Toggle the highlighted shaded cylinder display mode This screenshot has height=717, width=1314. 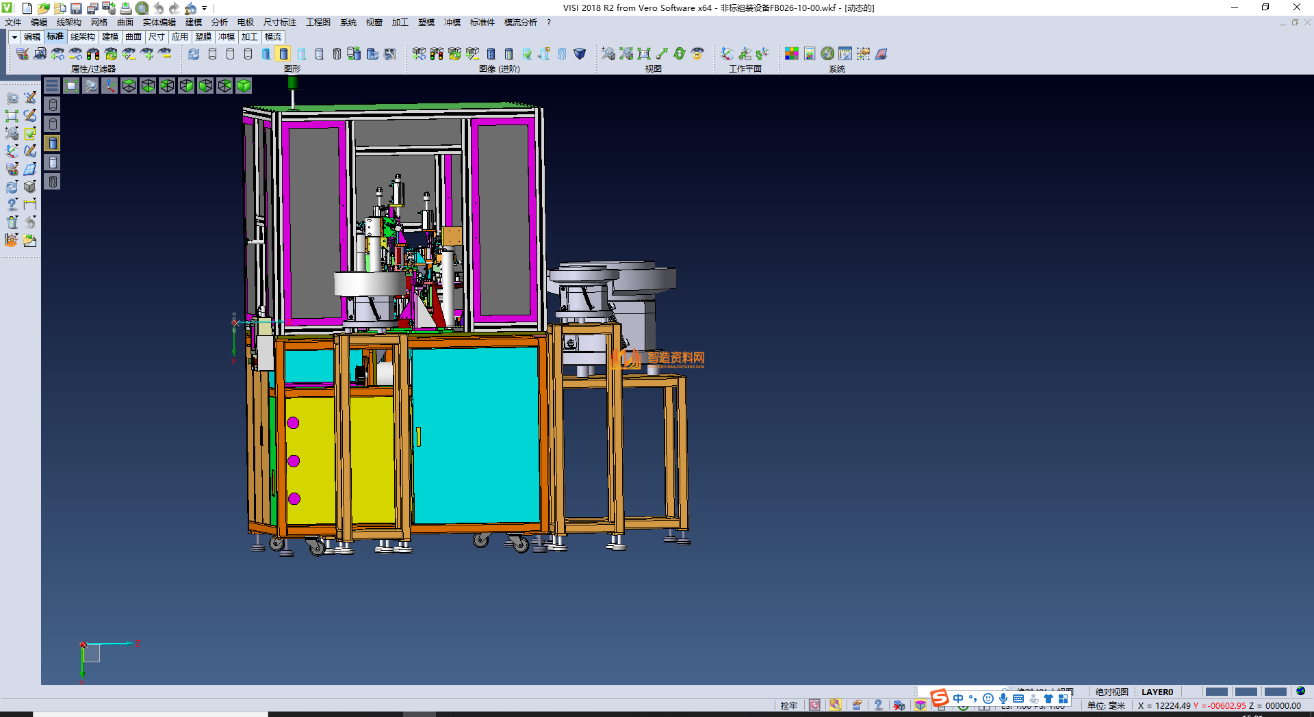pyautogui.click(x=283, y=54)
